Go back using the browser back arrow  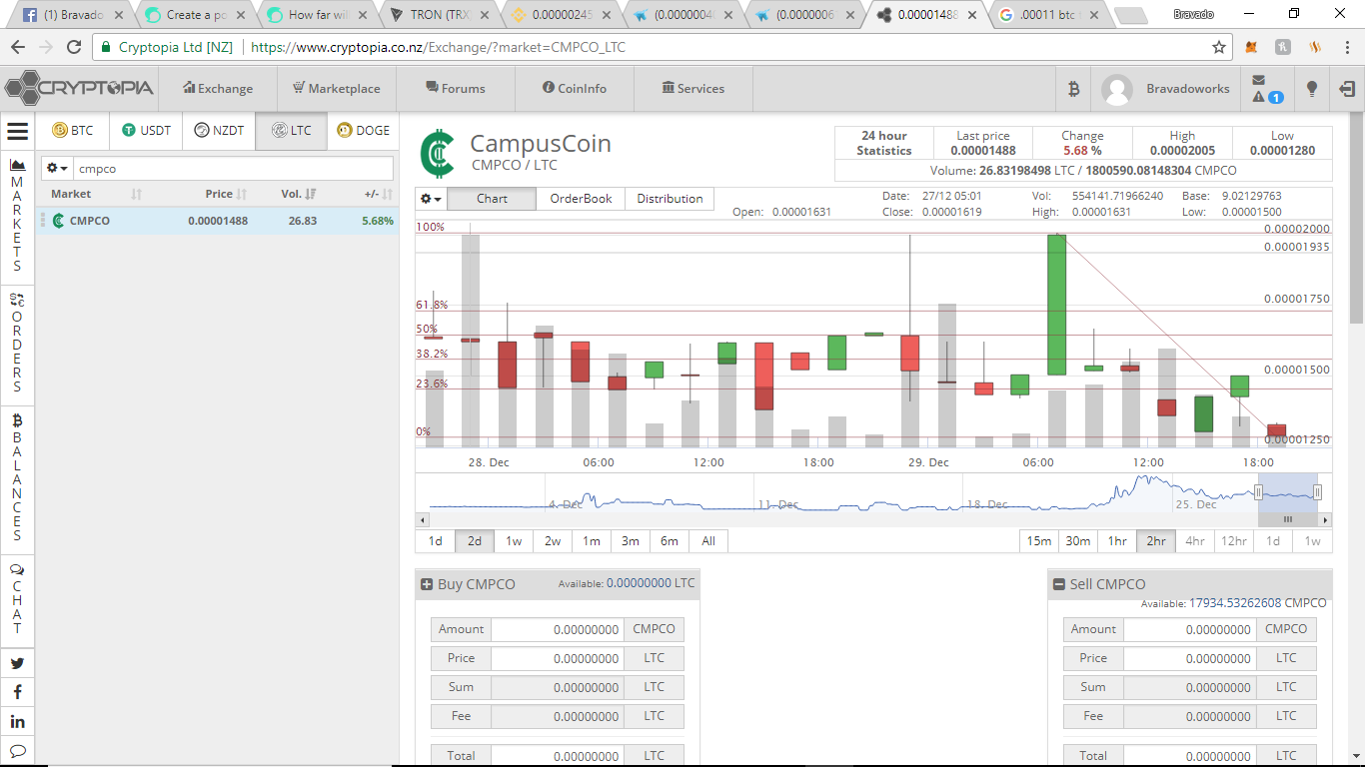point(18,47)
